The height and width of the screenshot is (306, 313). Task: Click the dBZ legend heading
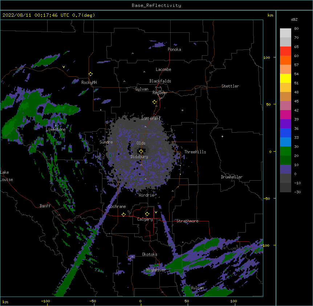[294, 20]
